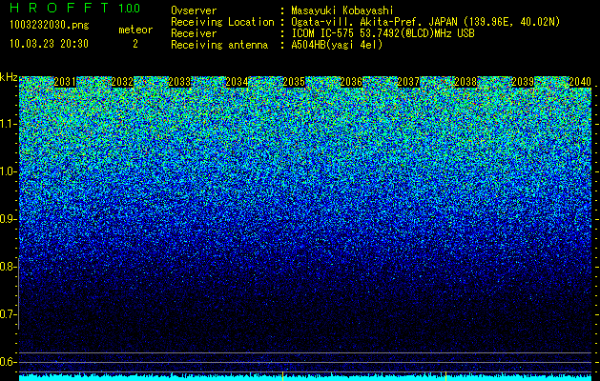Click the 1.0 frequency axis label

point(9,171)
